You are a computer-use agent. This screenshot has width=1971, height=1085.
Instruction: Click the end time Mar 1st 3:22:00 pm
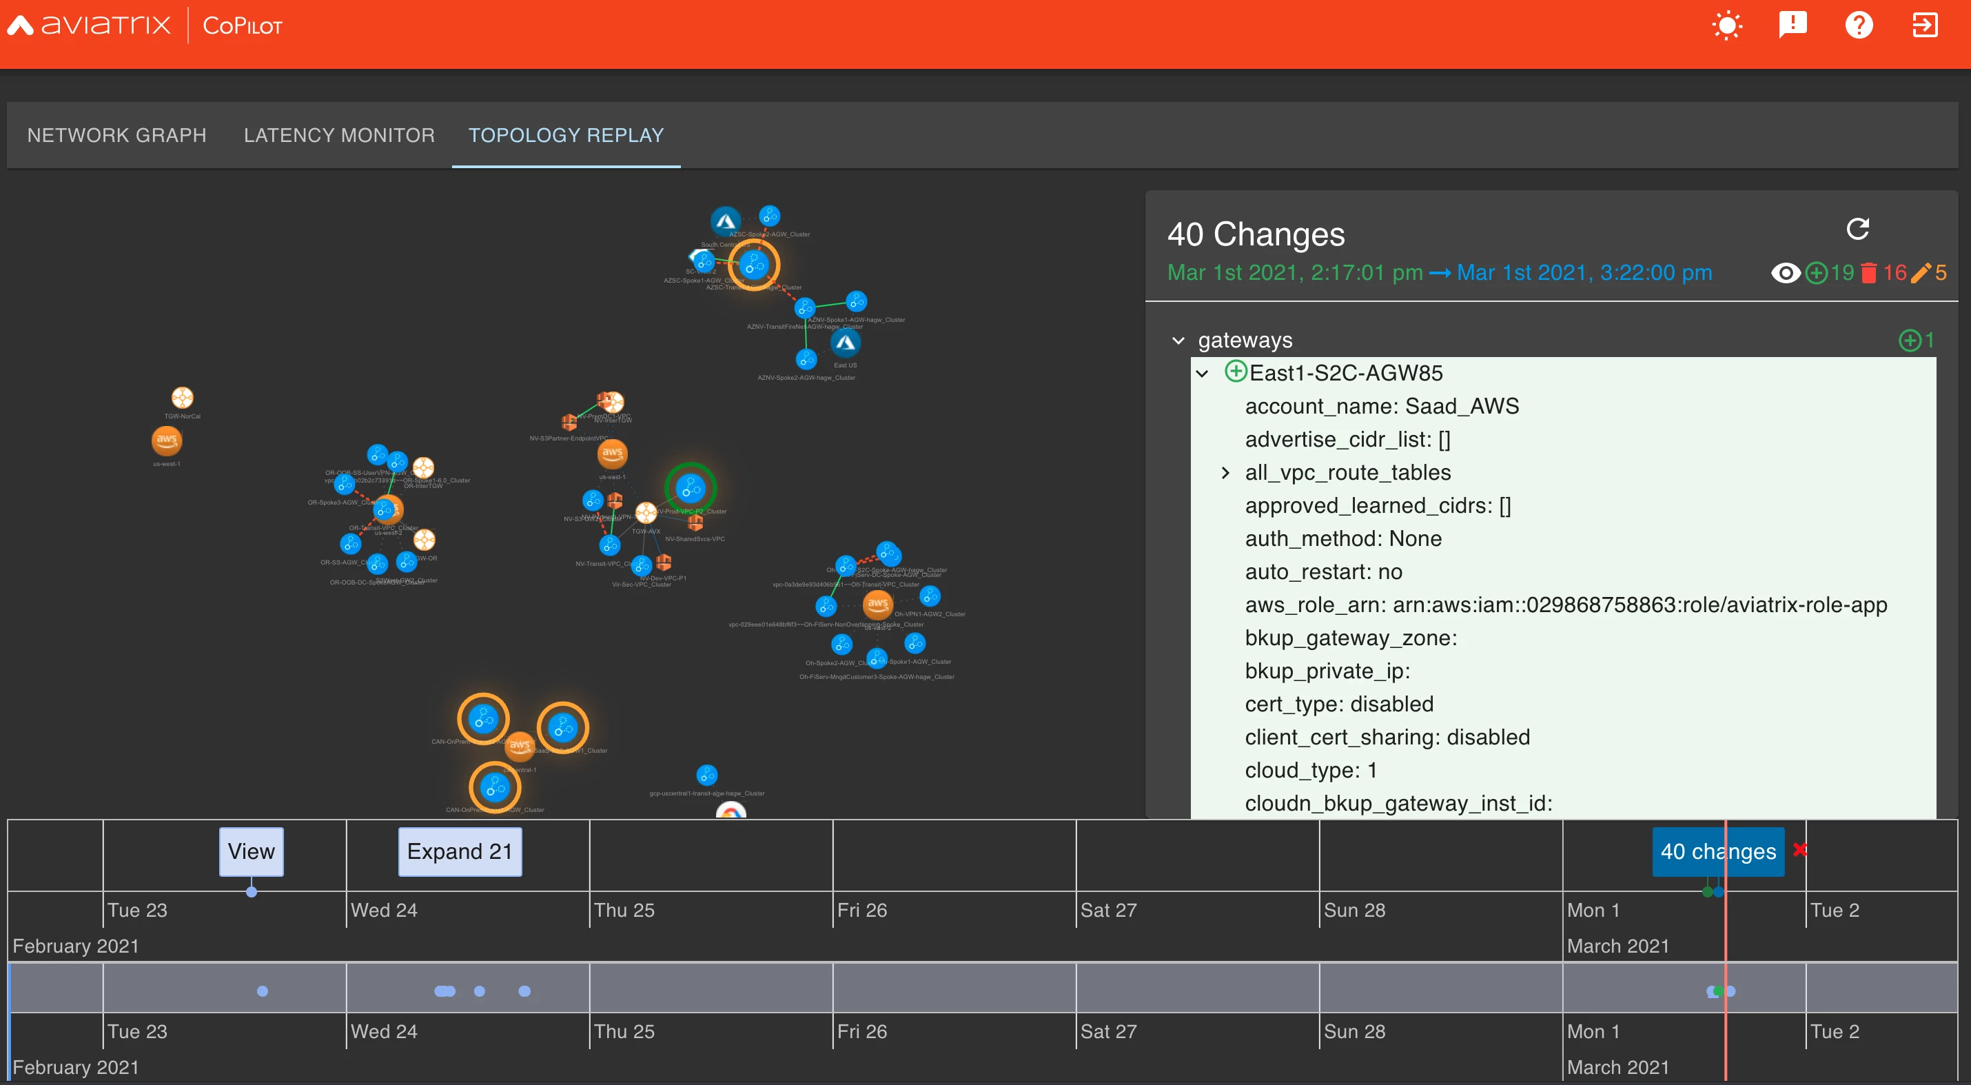click(x=1584, y=273)
